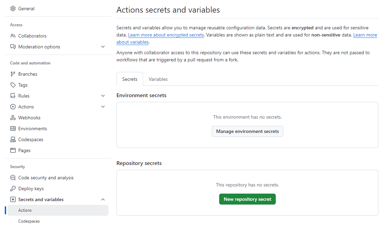Open Collaborators via its people icon
392x226 pixels.
tap(13, 36)
